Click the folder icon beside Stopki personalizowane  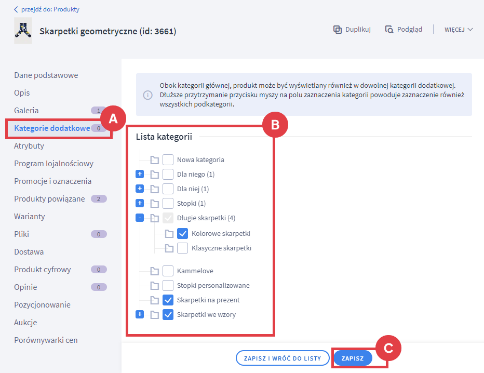click(155, 286)
